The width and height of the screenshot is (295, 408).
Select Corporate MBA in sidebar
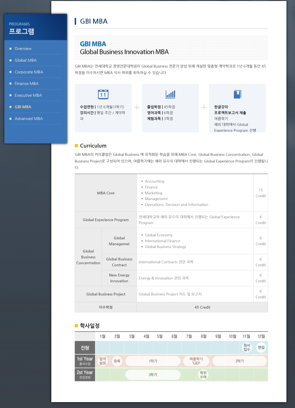coord(29,72)
